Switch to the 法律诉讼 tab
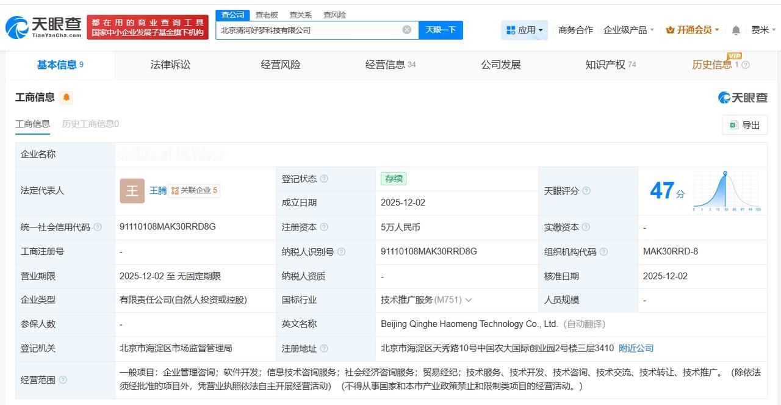Image resolution: width=781 pixels, height=405 pixels. [170, 65]
